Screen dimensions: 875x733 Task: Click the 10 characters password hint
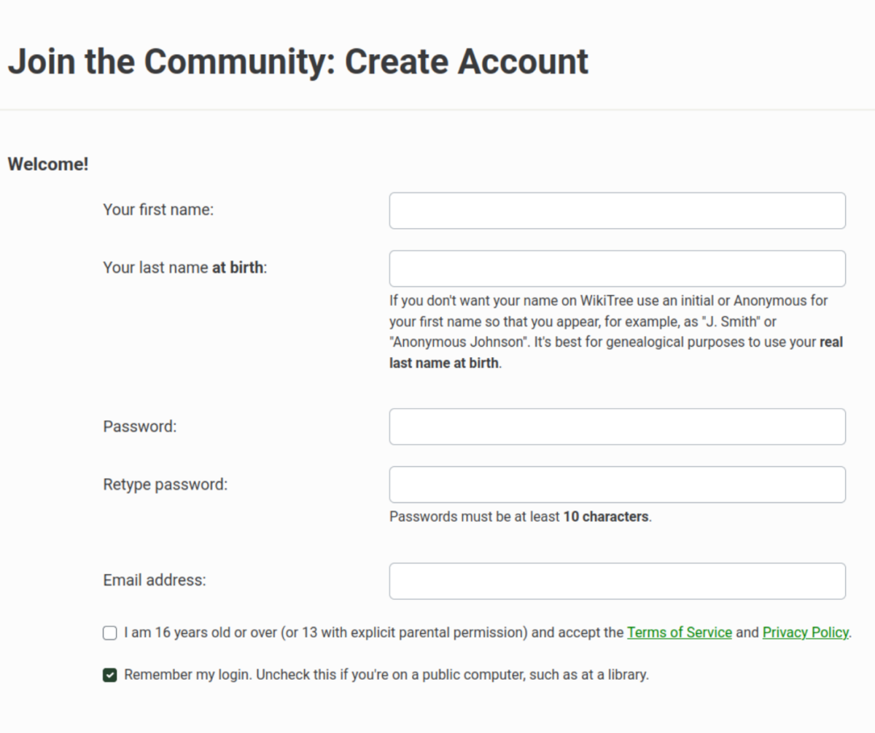(521, 517)
